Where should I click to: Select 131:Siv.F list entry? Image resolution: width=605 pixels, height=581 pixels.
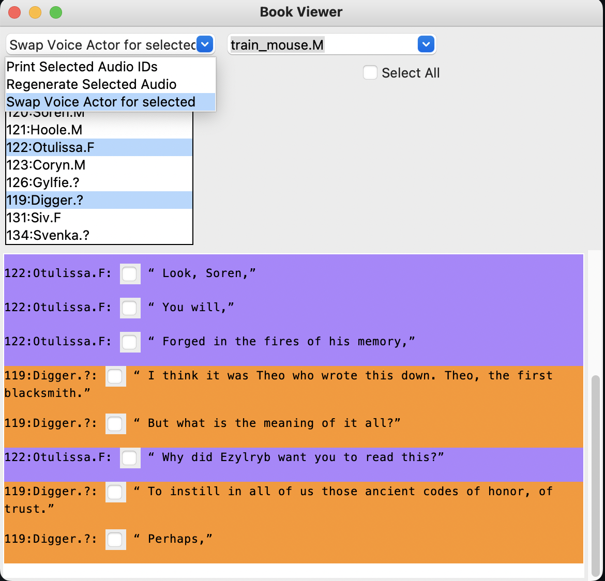[34, 218]
